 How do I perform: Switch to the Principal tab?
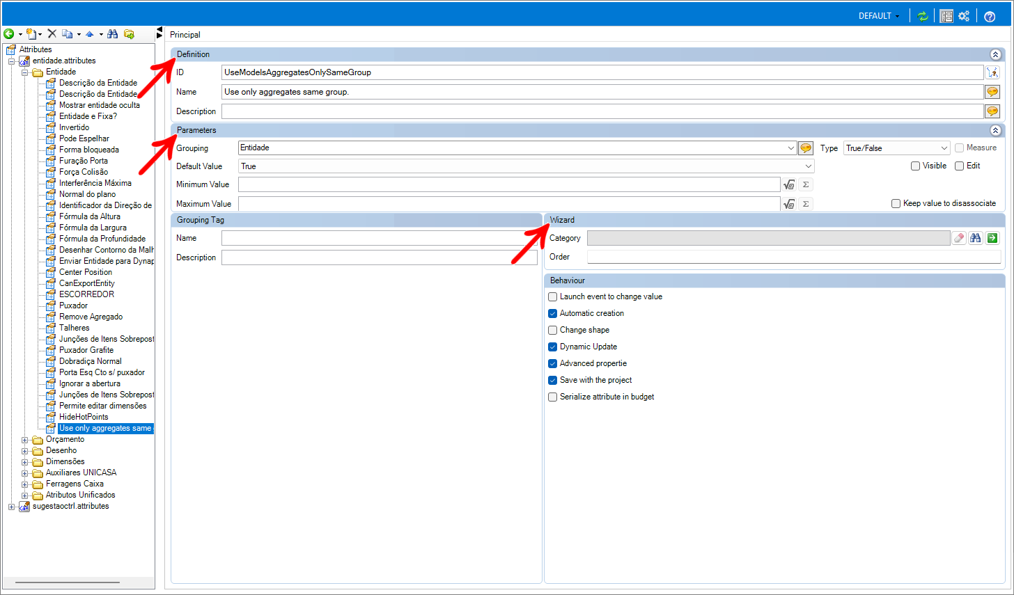pyautogui.click(x=185, y=35)
